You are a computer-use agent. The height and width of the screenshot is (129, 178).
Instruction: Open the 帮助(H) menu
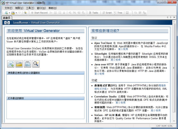pos(53,8)
